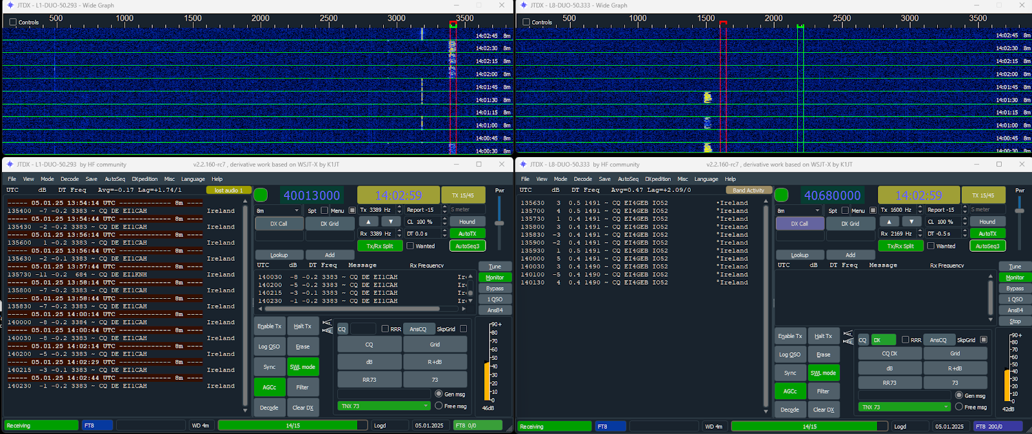Click RR73 button in L1-DUO-50.293
1032x434 pixels.
pos(369,380)
